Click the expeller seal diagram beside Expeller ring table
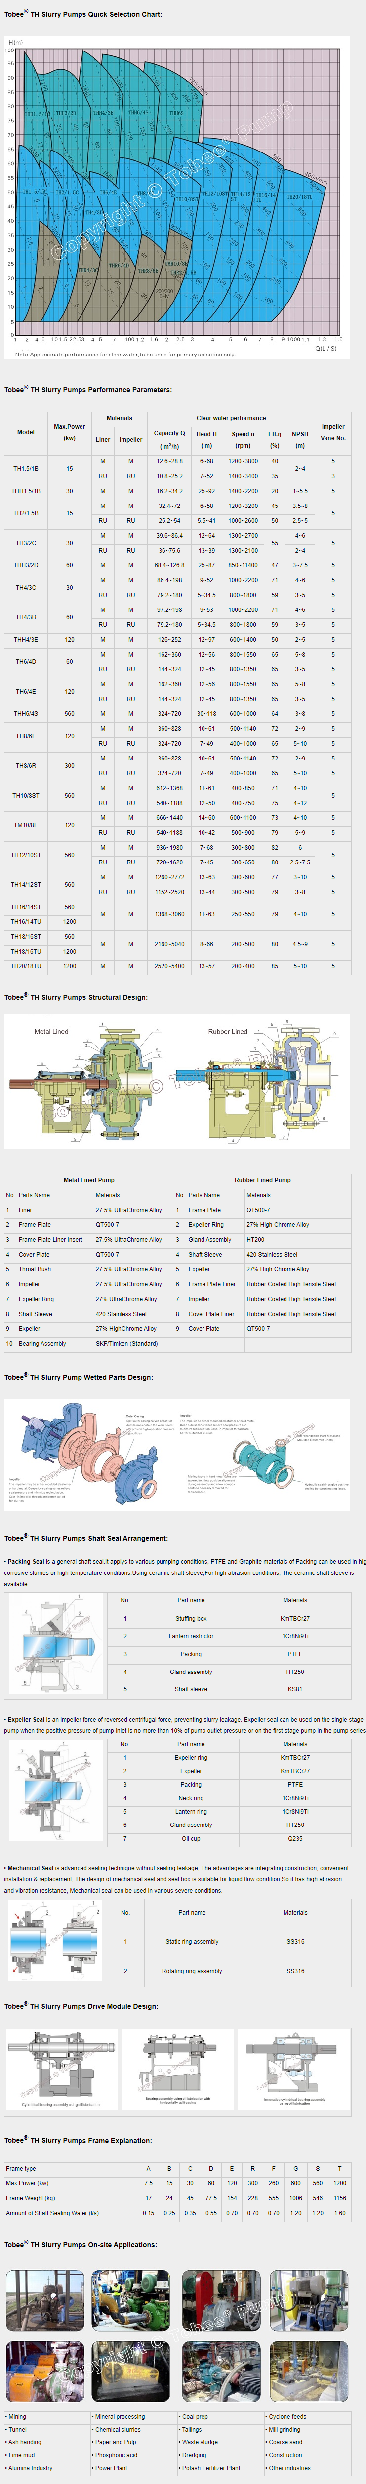 (x=54, y=1792)
